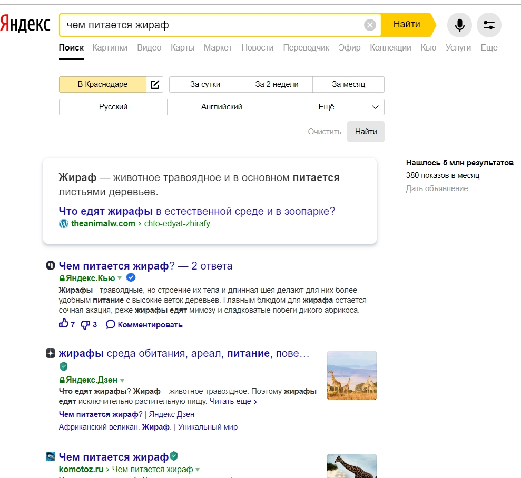This screenshot has height=478, width=521.
Task: Click the Комментировать link
Action: pyautogui.click(x=150, y=325)
